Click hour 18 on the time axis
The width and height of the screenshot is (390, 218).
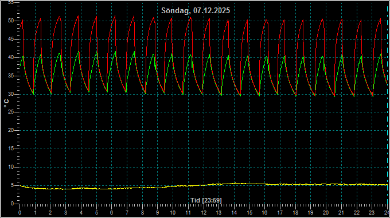pyautogui.click(x=295, y=213)
